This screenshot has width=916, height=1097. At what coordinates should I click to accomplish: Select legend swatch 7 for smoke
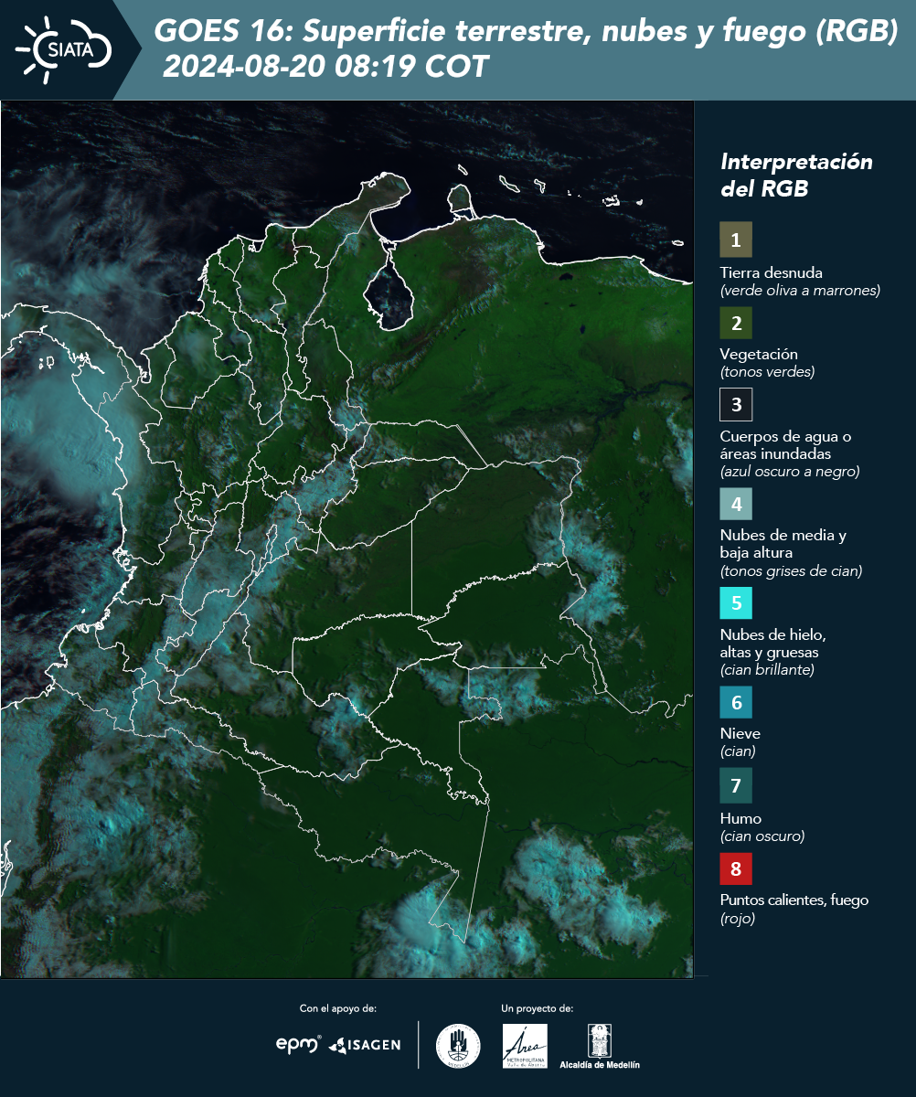click(x=736, y=785)
